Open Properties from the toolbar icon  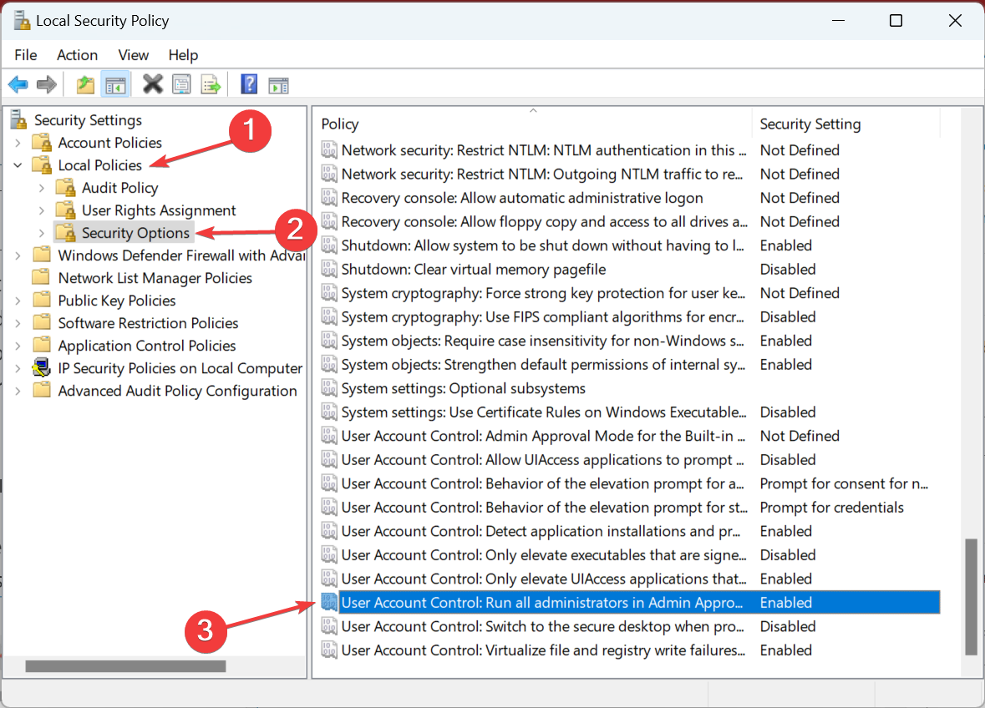pos(181,84)
